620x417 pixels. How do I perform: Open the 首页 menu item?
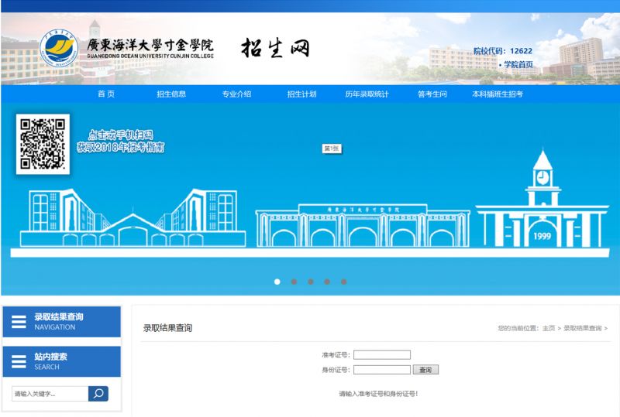[x=106, y=94]
